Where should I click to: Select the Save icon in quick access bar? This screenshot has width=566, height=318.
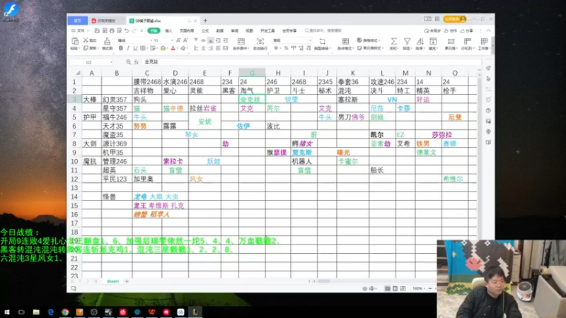click(x=97, y=30)
